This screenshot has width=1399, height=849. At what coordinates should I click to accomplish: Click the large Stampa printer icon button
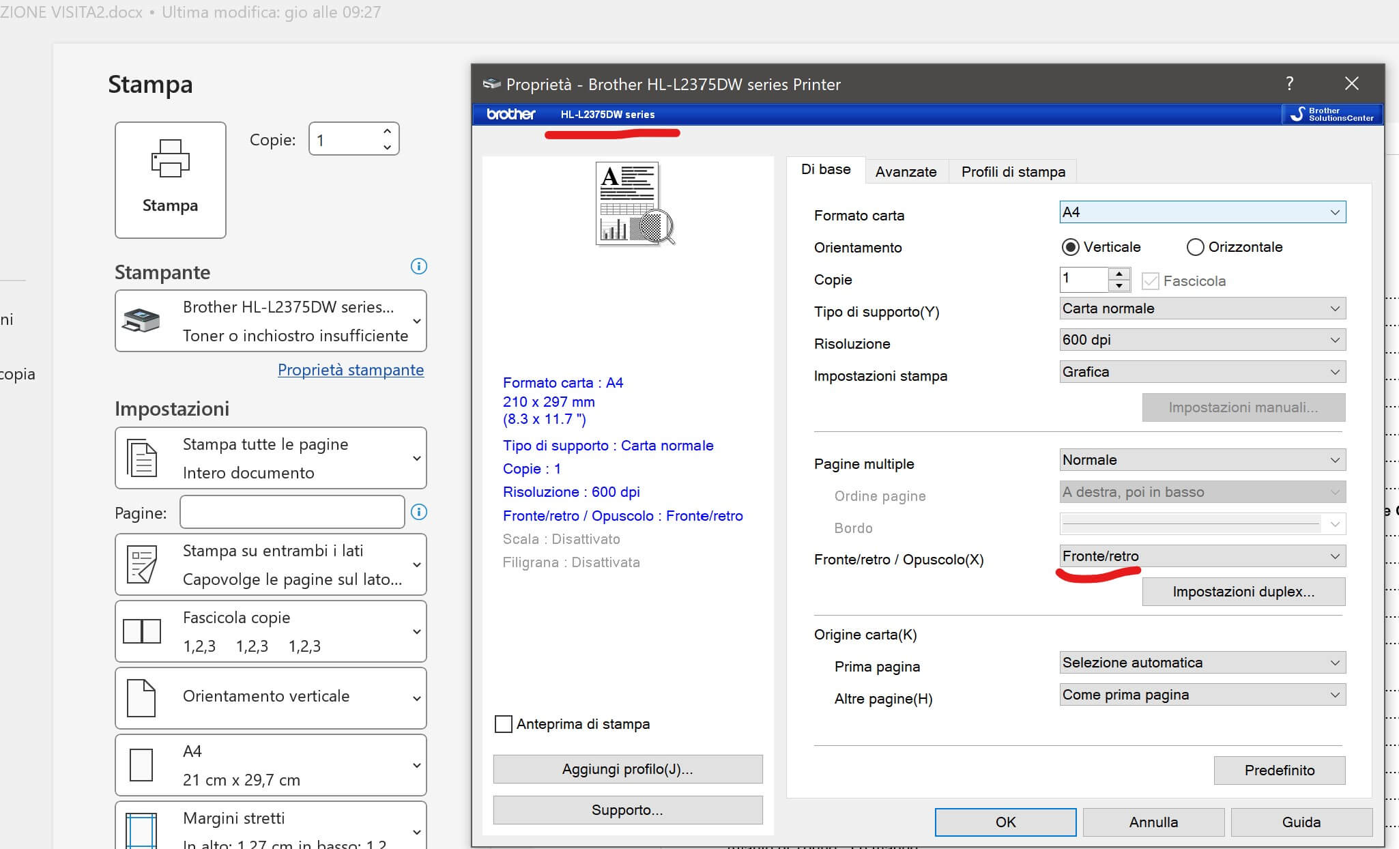(170, 179)
